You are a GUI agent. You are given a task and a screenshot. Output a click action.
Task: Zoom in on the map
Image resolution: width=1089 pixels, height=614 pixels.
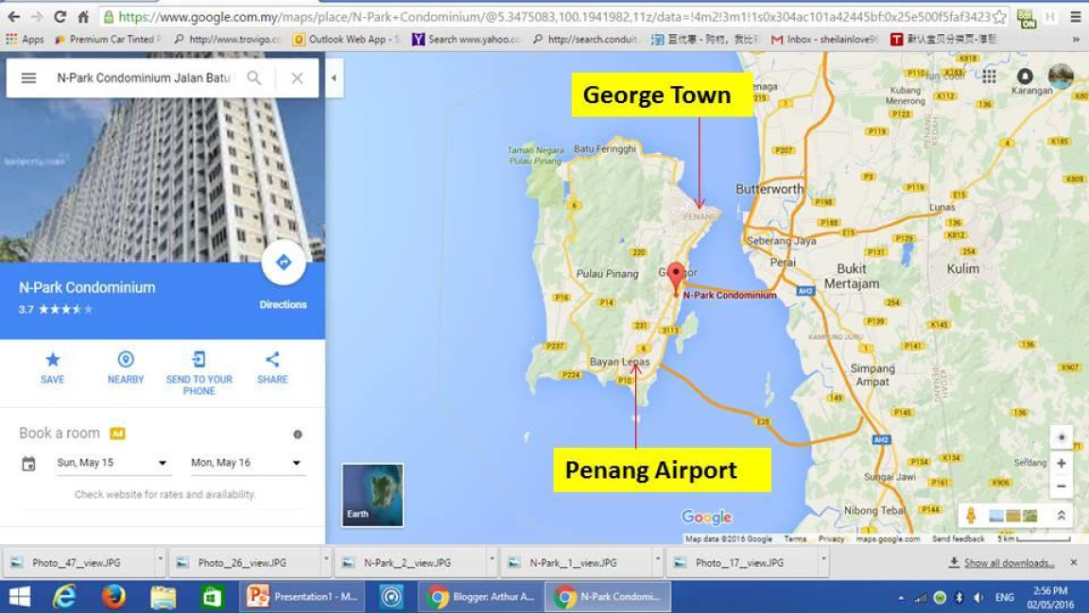tap(1062, 463)
